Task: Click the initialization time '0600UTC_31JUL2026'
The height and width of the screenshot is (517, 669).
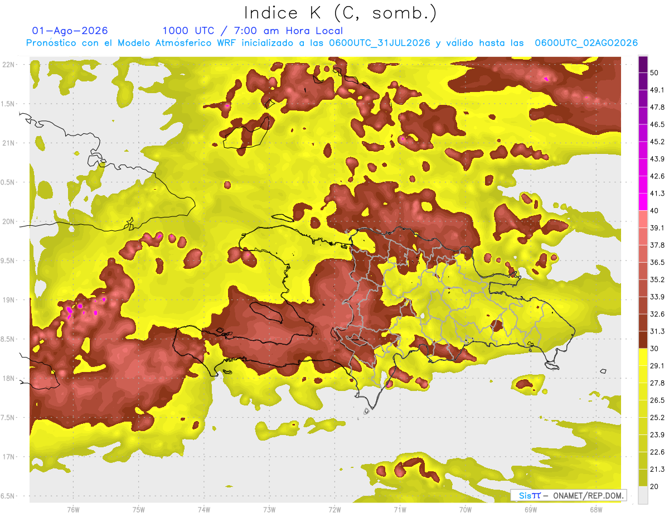Action: (x=380, y=43)
